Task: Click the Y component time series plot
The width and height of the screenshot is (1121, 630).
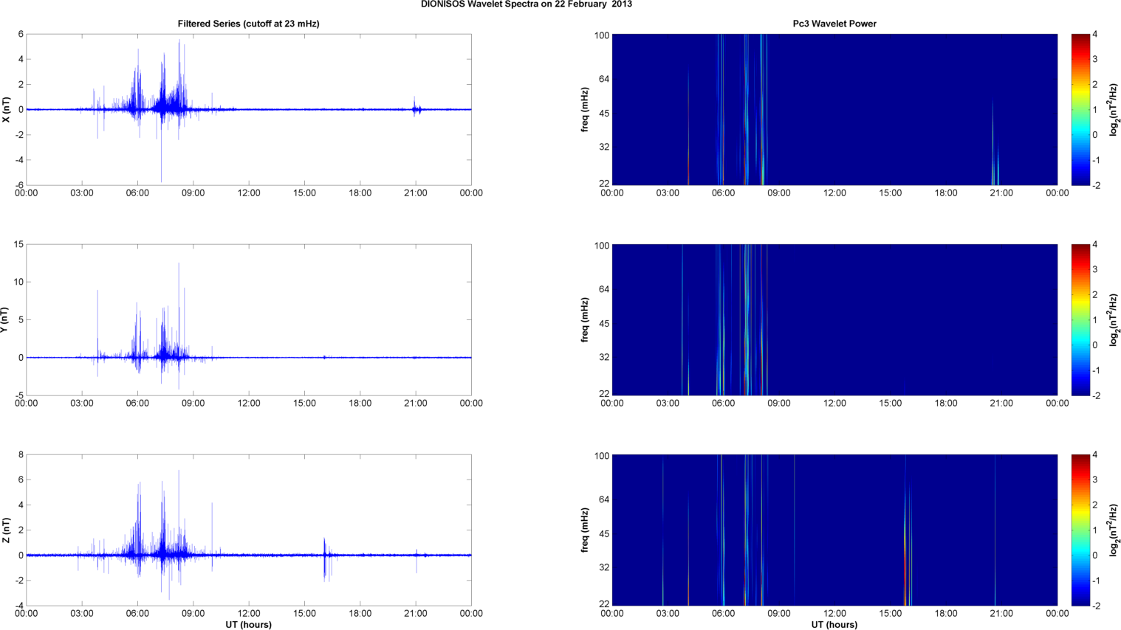Action: tap(249, 320)
